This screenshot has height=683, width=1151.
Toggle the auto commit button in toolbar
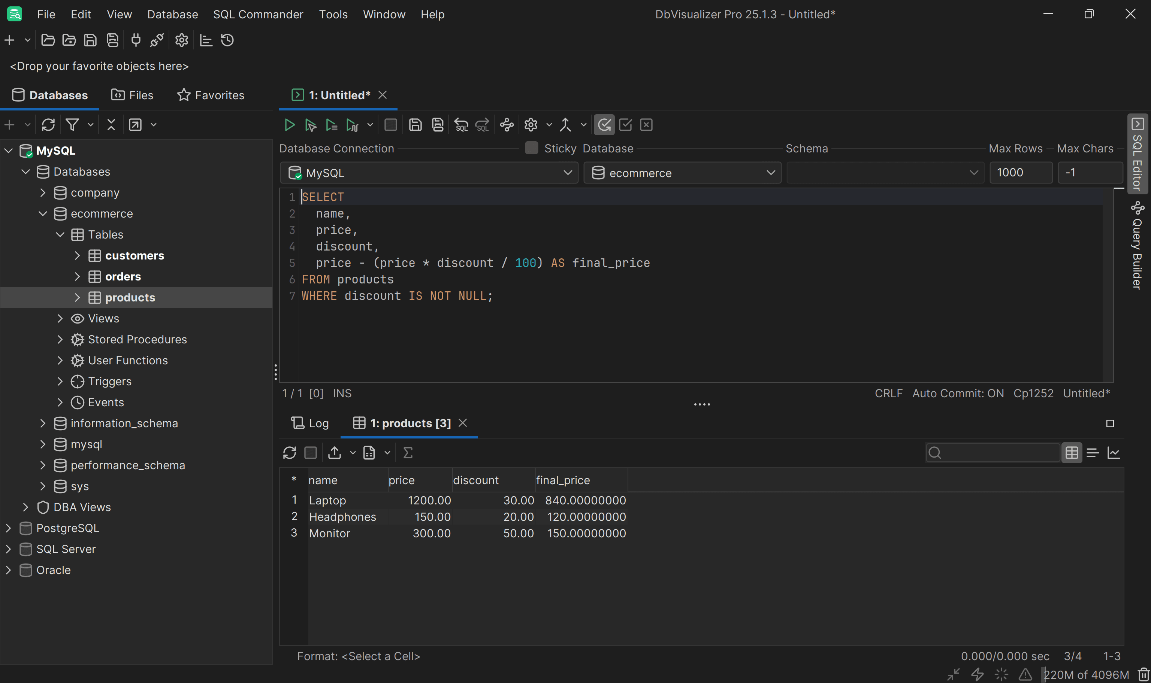604,125
